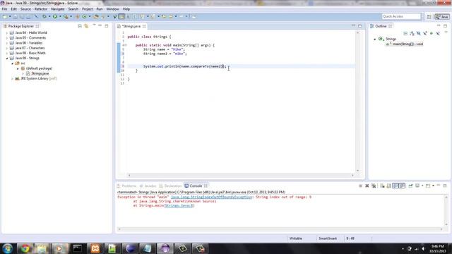This screenshot has height=254, width=452.
Task: Open the New button dropdown arrow
Action: coord(10,17)
